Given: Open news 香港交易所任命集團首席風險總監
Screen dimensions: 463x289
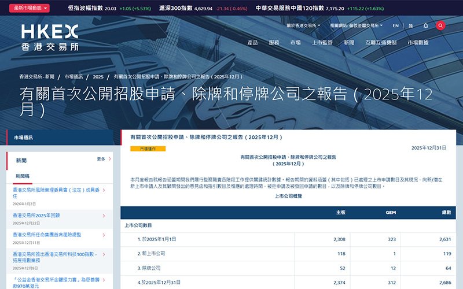Looking at the screenshot, I should [47, 235].
